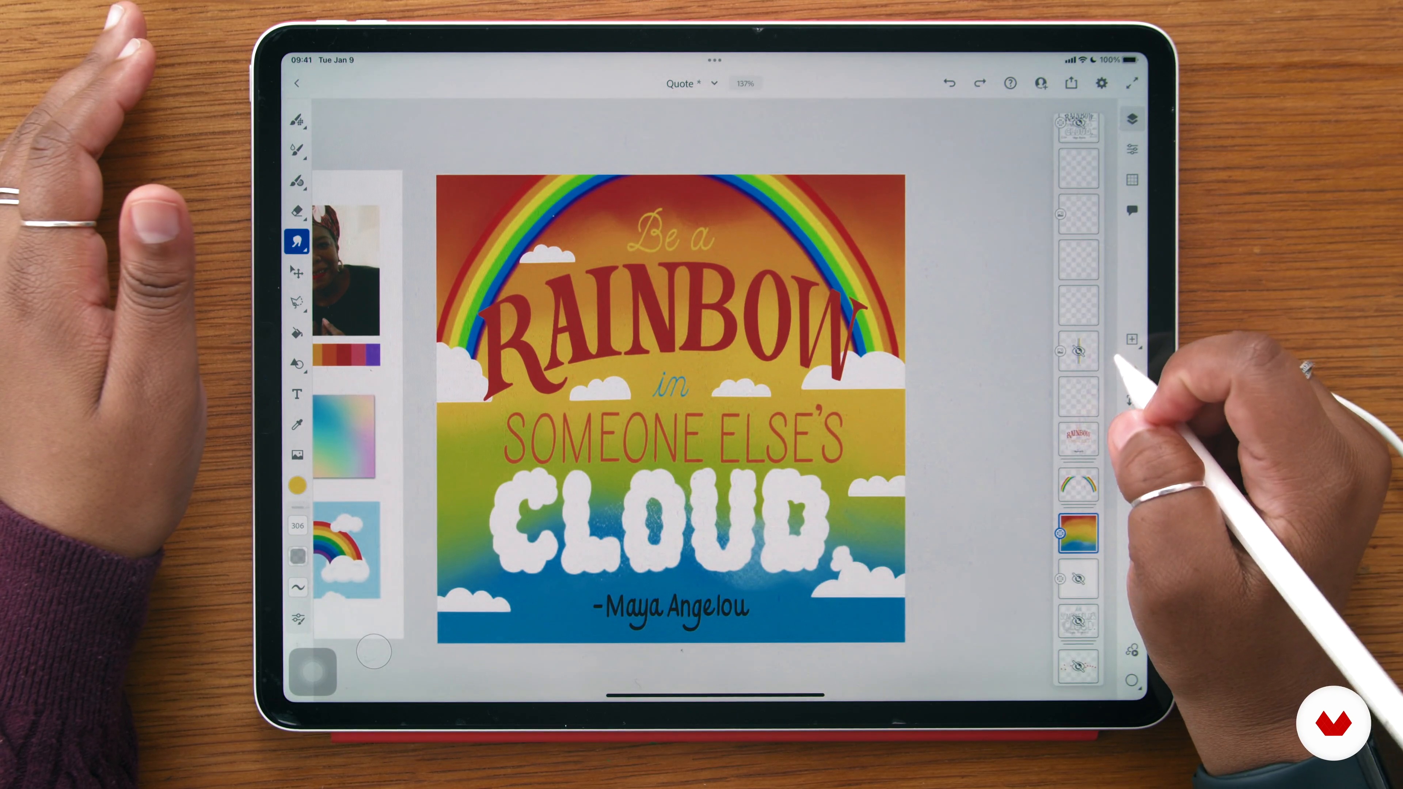Select the Paint bucket fill tool
The image size is (1403, 789).
point(297,333)
